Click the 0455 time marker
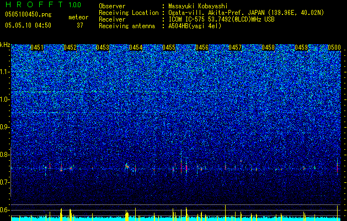The height and width of the screenshot is (221, 347). coord(169,48)
